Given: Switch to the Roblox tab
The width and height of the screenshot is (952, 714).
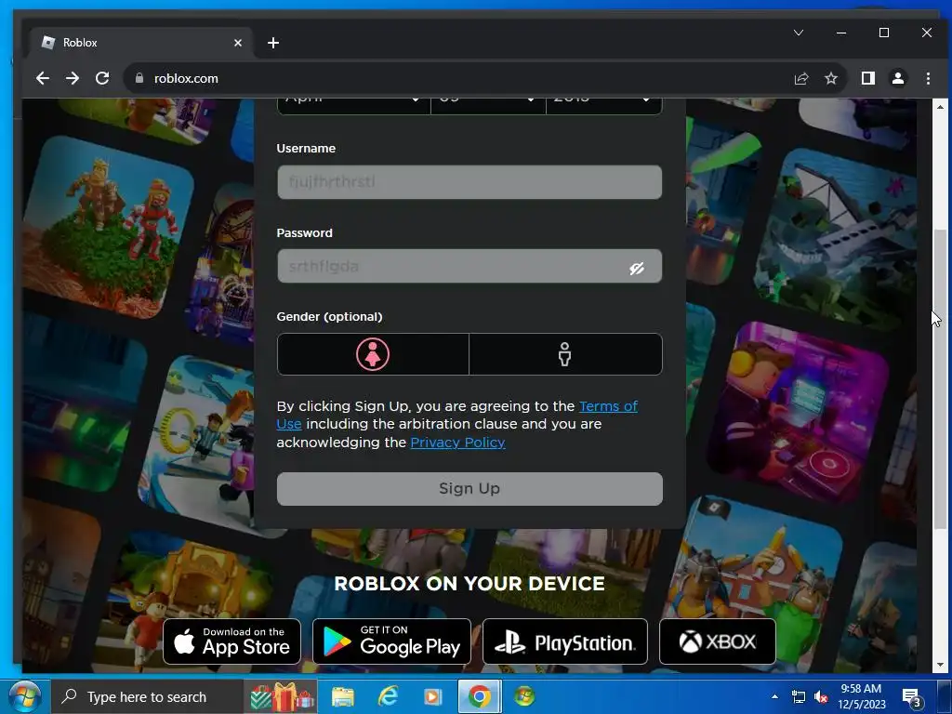Looking at the screenshot, I should pyautogui.click(x=141, y=43).
